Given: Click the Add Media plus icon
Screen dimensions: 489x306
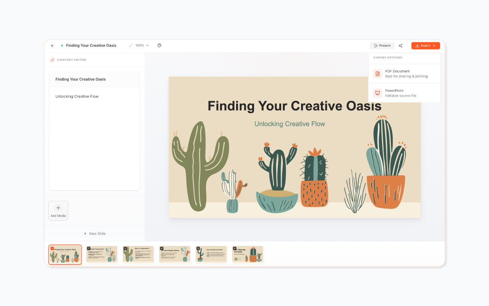Looking at the screenshot, I should click(x=58, y=208).
